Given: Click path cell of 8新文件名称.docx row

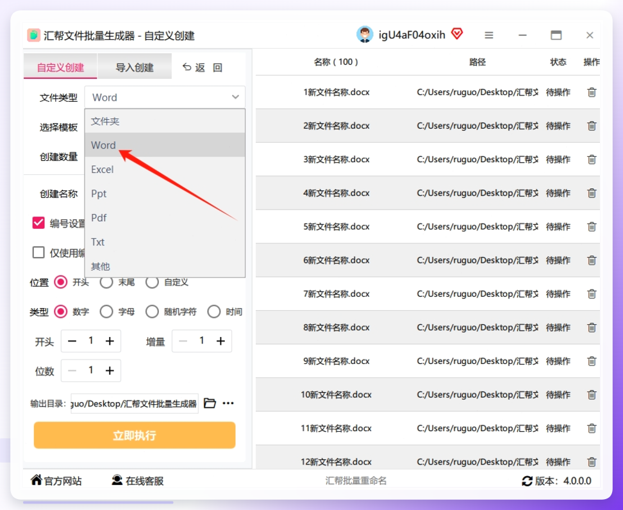Looking at the screenshot, I should coord(477,327).
